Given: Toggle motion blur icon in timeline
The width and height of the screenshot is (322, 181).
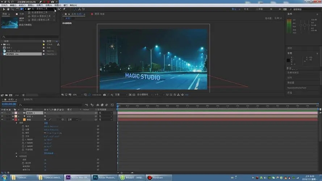Looking at the screenshot, I should [106, 105].
